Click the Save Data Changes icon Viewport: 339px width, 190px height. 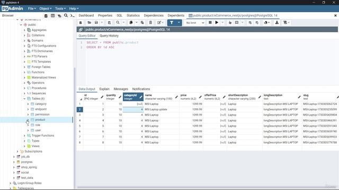(x=110, y=23)
